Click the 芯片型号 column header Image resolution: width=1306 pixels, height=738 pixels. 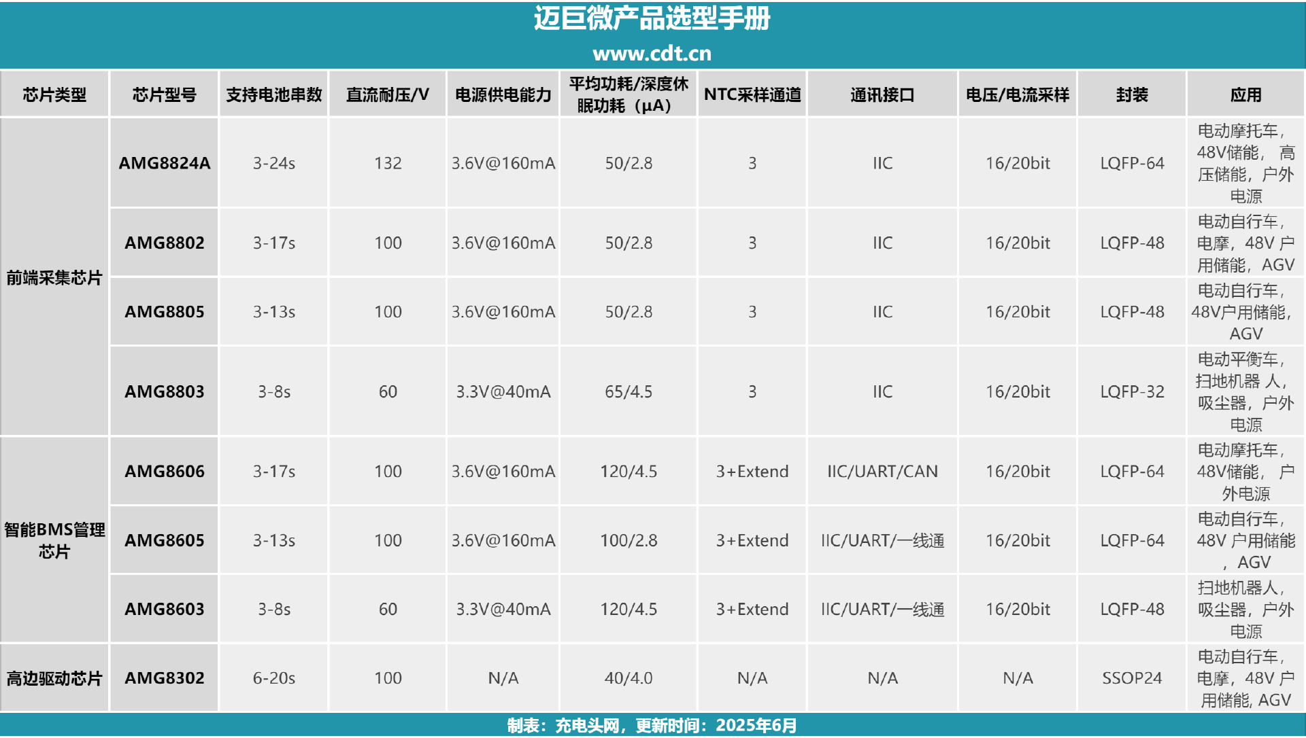click(x=164, y=94)
